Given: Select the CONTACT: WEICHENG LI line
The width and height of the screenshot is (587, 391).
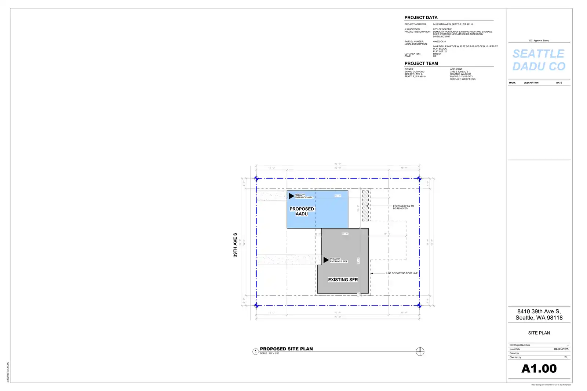Looking at the screenshot, I should pyautogui.click(x=463, y=79).
